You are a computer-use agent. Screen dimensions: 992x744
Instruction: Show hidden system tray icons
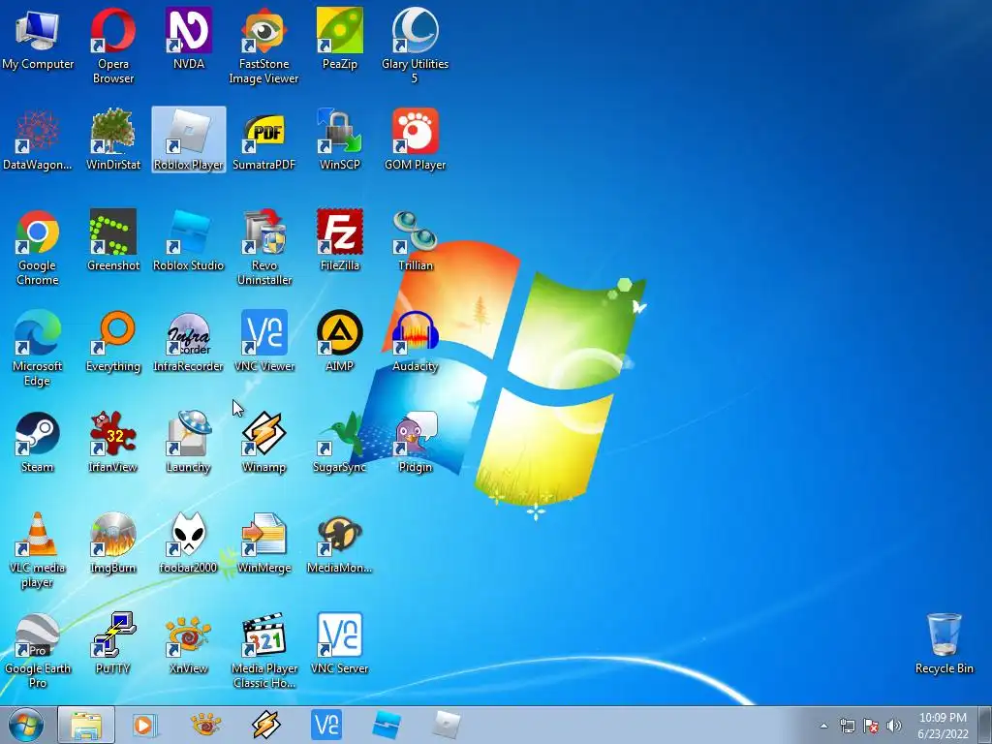click(x=823, y=726)
